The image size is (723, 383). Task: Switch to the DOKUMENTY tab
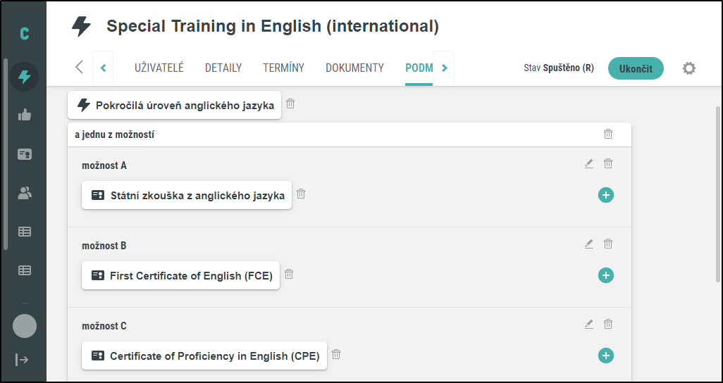tap(354, 68)
